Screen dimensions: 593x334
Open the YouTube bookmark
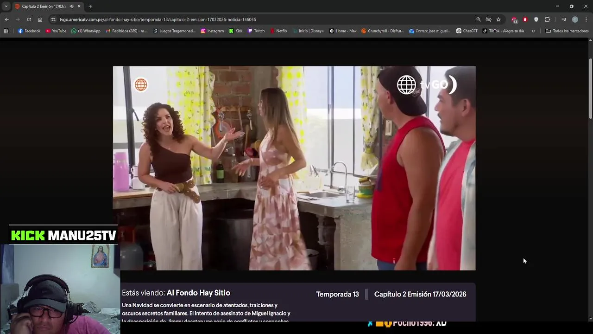56,31
